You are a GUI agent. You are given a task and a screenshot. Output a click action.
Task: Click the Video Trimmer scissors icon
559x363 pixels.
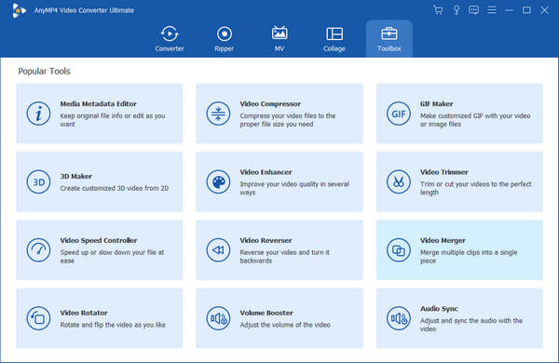coord(399,182)
